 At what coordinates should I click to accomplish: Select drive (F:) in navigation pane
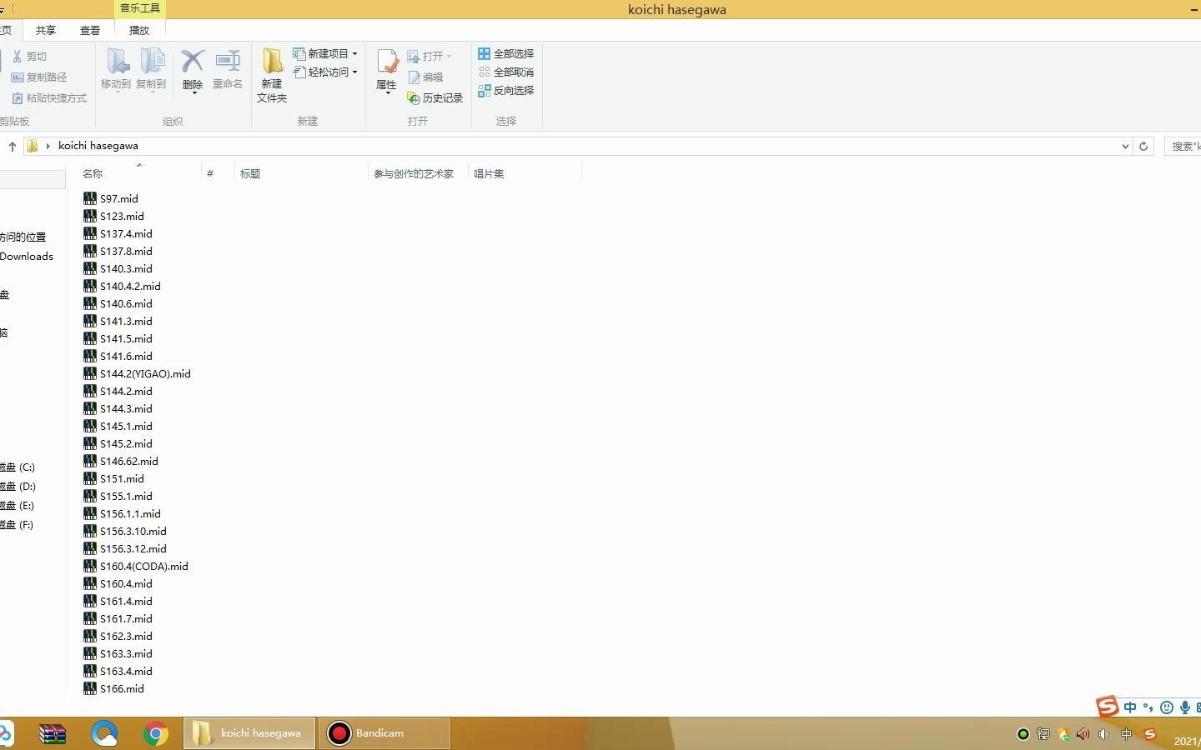point(18,525)
